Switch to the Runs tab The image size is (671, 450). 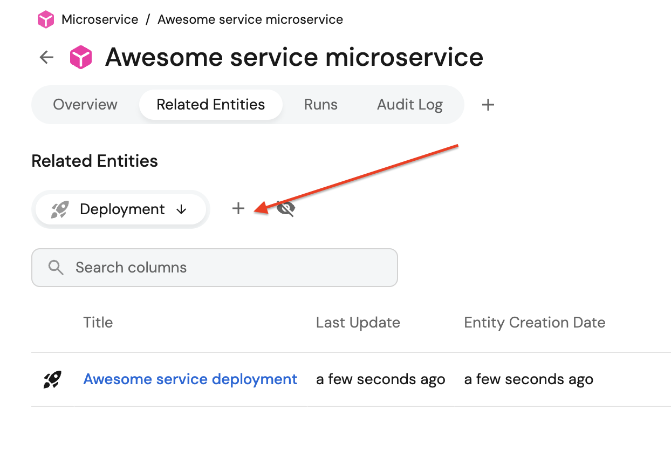pyautogui.click(x=321, y=105)
